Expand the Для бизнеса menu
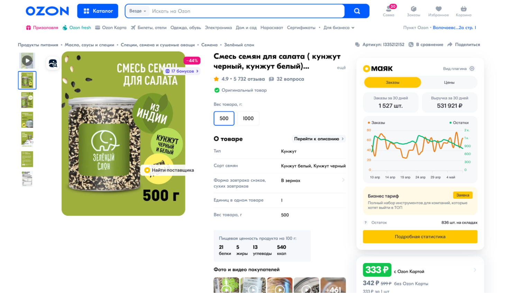519x293 pixels. [x=339, y=28]
